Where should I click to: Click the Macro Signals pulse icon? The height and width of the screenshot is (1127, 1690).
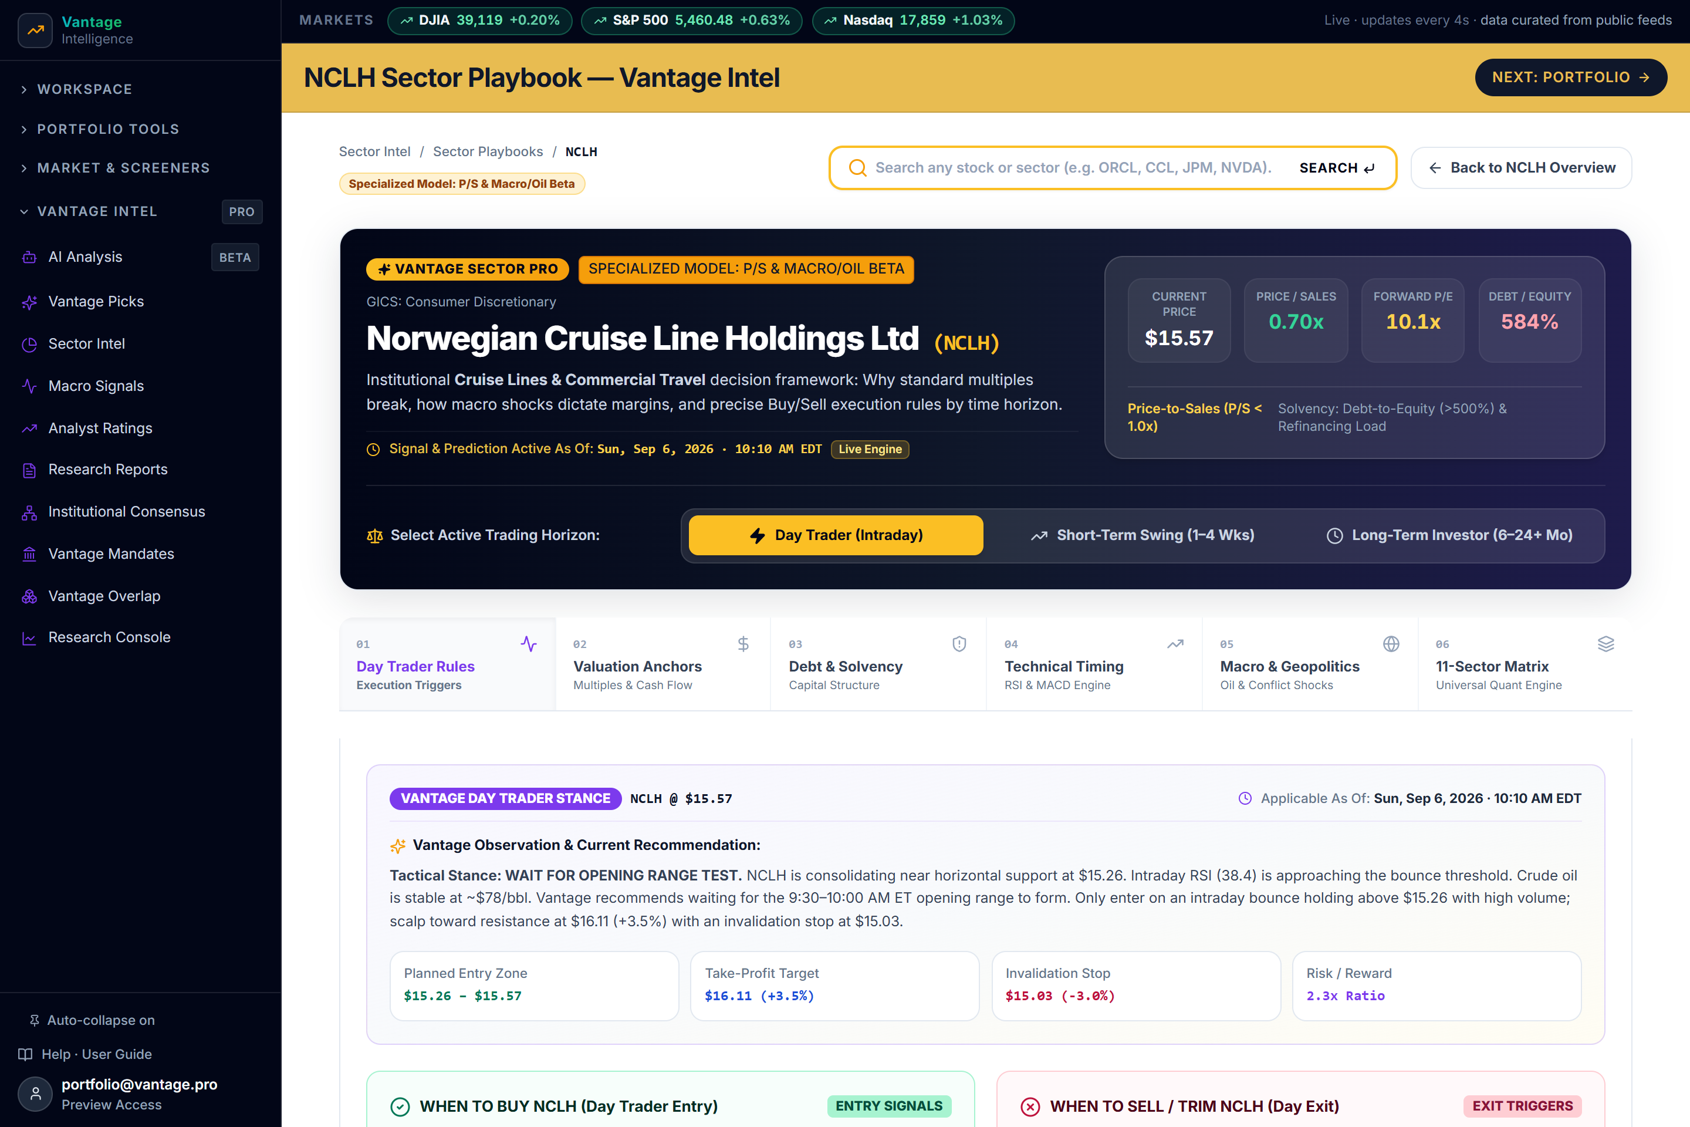pos(29,386)
